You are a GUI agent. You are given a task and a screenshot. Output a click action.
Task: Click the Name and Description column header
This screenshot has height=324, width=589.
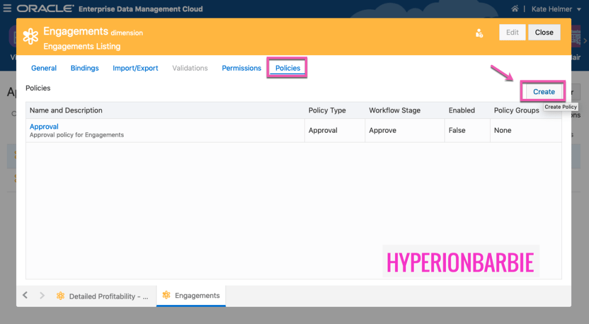66,110
